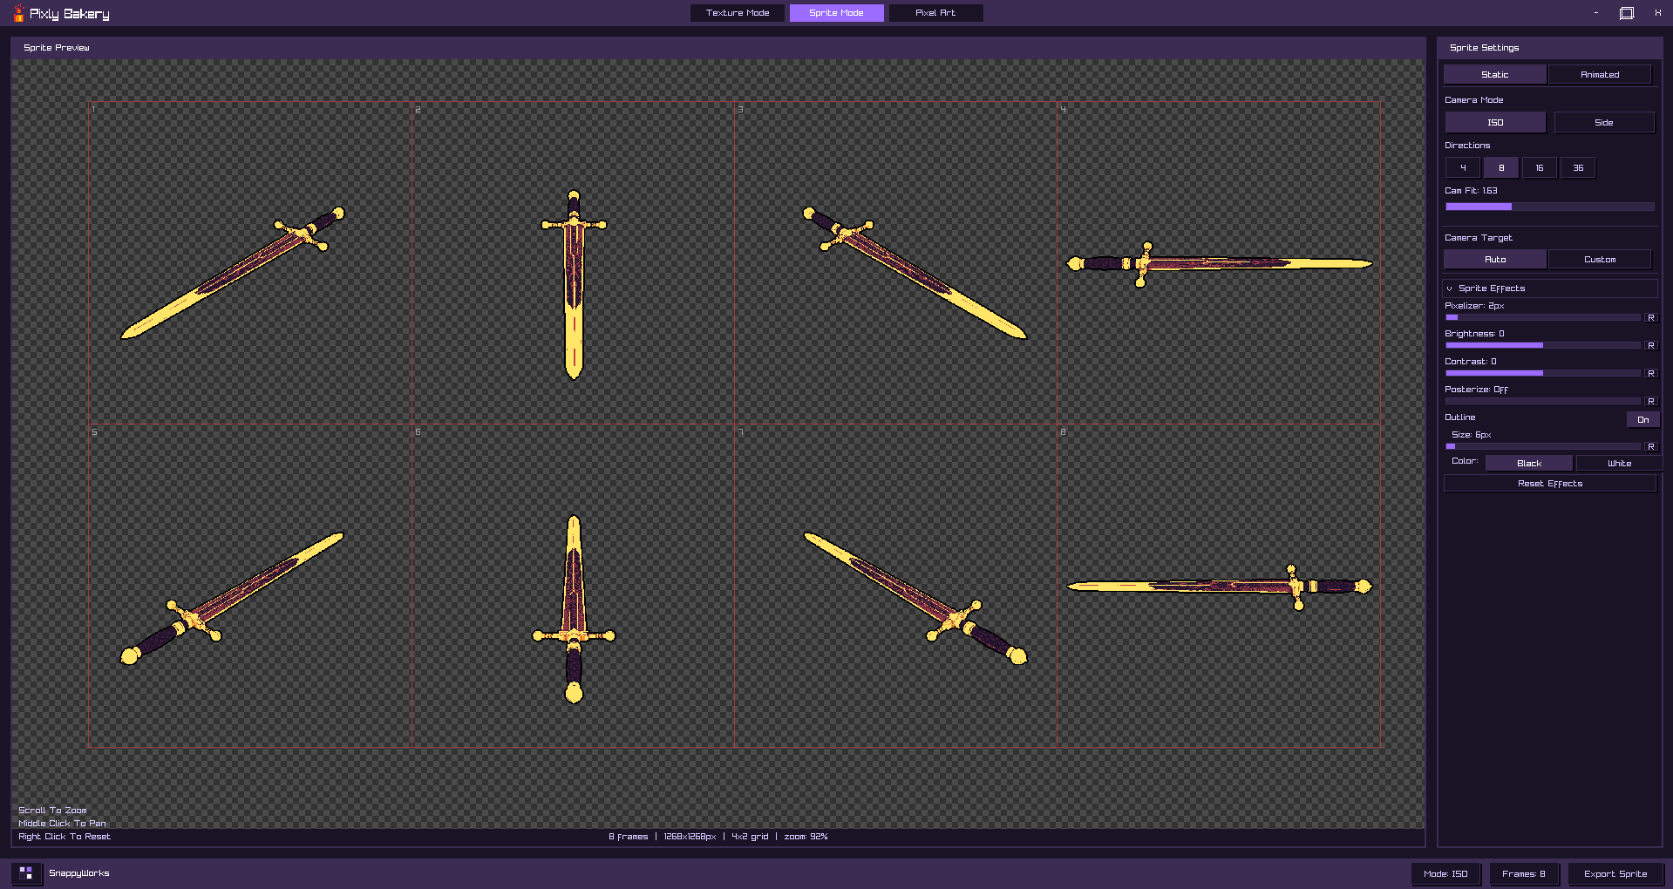Select the Animated sprite type
The width and height of the screenshot is (1673, 889).
[x=1600, y=75]
